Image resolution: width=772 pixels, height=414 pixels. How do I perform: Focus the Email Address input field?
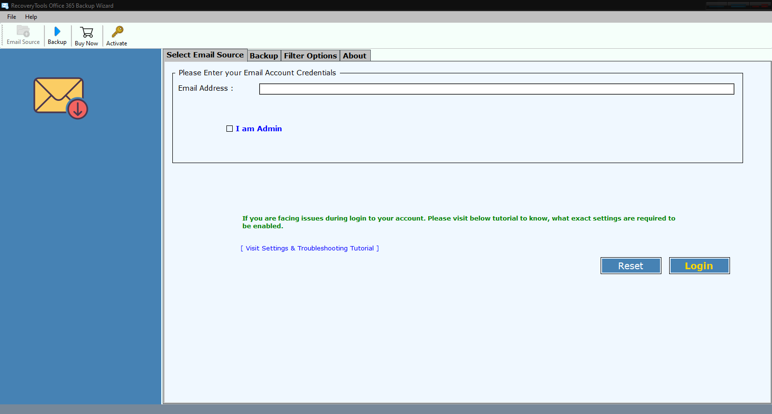coord(496,89)
